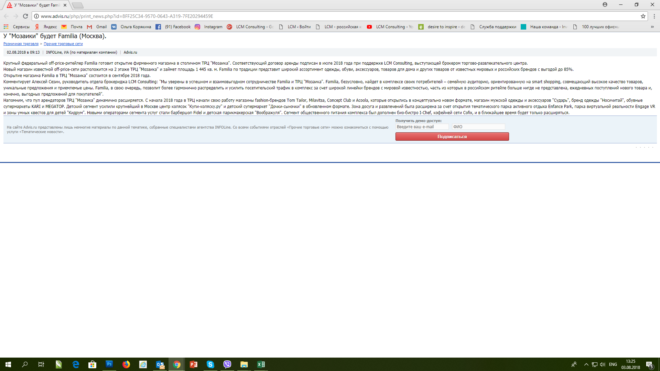Image resolution: width=660 pixels, height=371 pixels.
Task: Open Microsoft Store from the taskbar
Action: (92, 364)
